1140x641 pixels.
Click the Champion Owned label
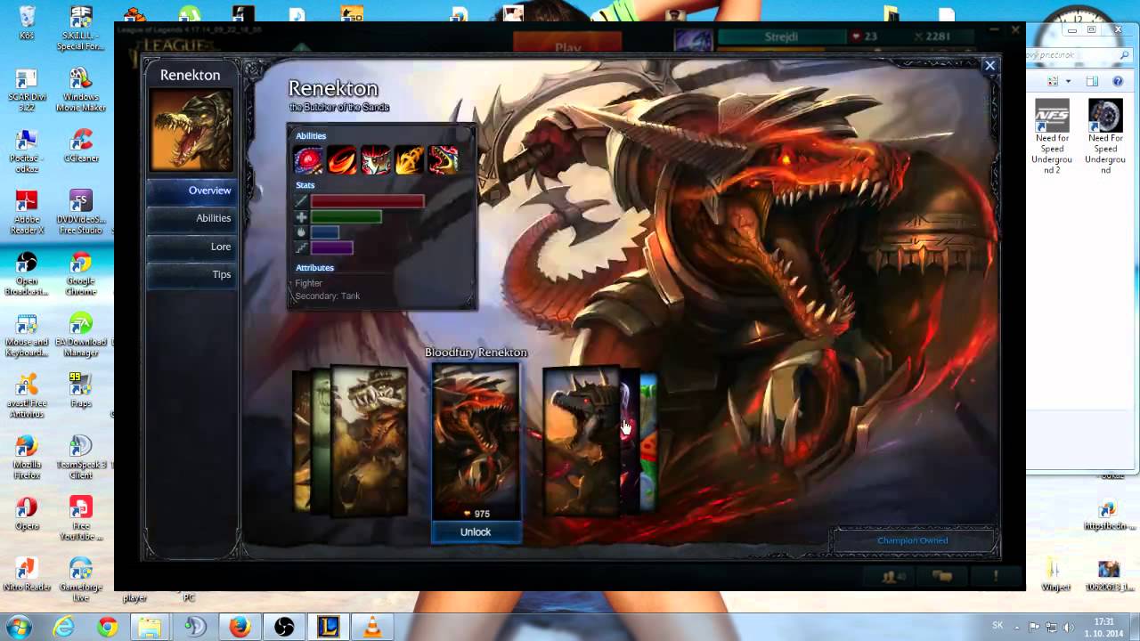click(x=913, y=540)
